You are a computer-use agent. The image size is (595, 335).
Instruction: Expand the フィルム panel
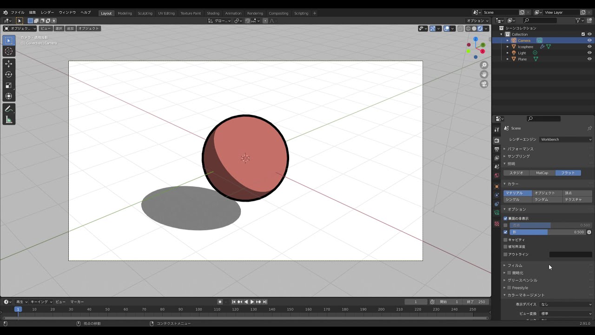(x=515, y=266)
